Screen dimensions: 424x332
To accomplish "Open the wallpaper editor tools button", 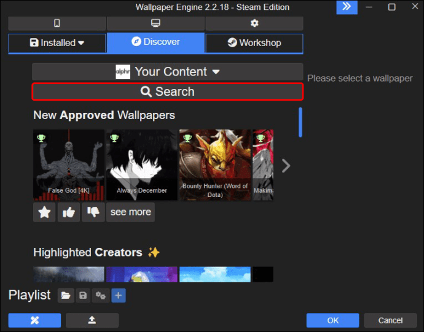I will 34,320.
